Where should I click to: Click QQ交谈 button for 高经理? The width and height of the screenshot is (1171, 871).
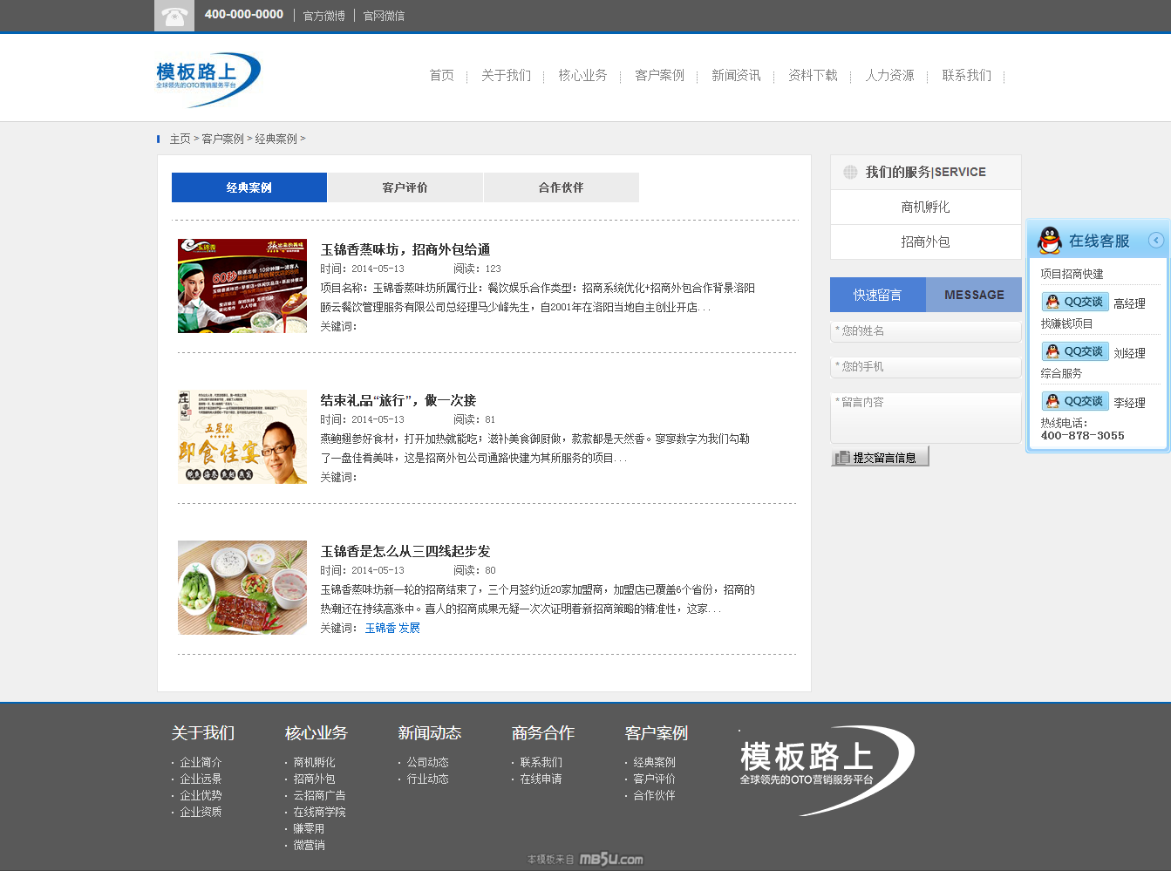tap(1075, 302)
